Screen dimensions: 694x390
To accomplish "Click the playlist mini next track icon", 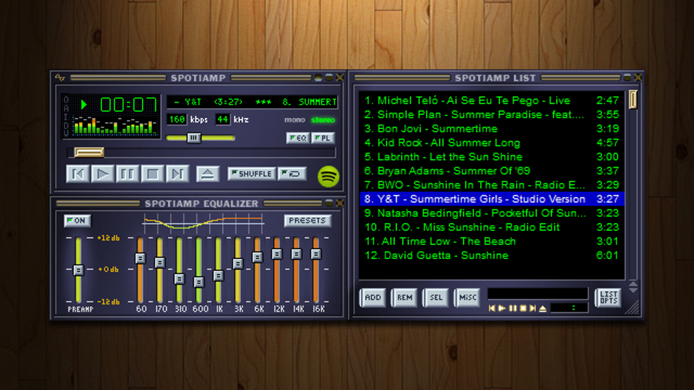I will coord(533,308).
